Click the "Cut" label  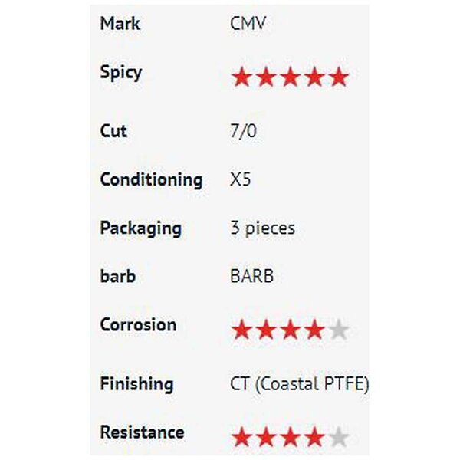click(113, 131)
